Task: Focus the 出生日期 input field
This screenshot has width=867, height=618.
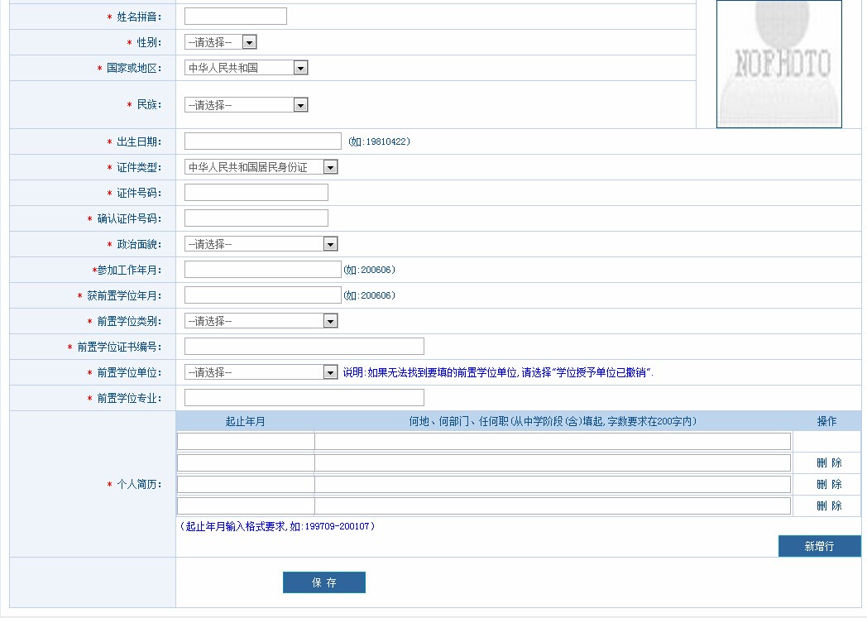Action: click(262, 141)
